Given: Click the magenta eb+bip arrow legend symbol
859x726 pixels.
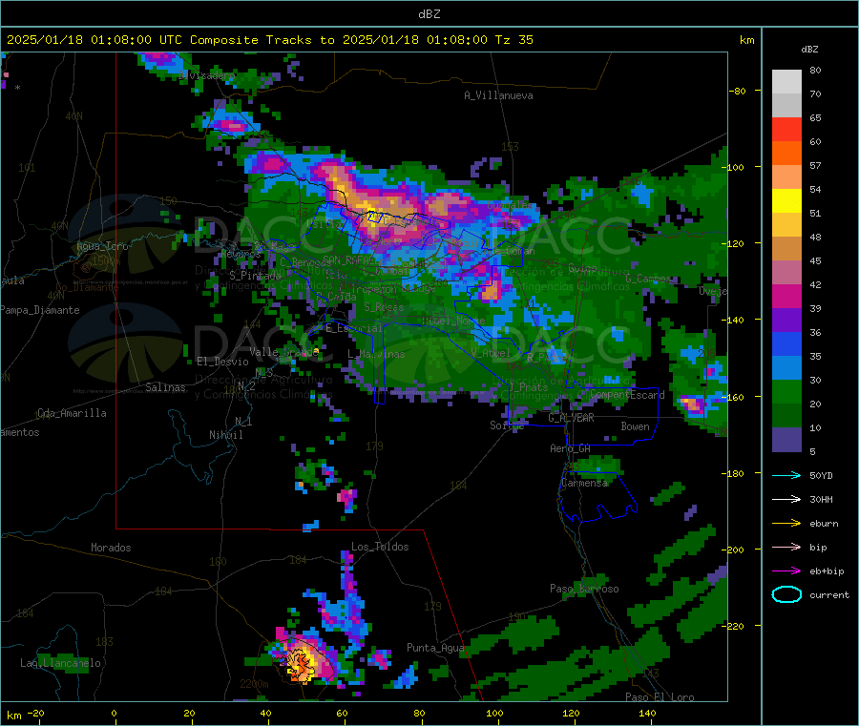Looking at the screenshot, I should (x=786, y=571).
